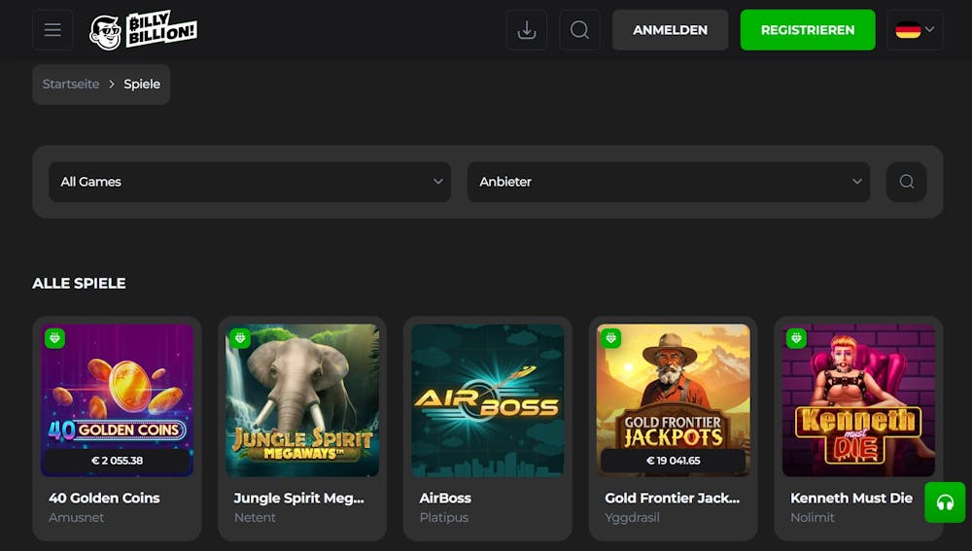Click the diamond badge on Jungle Spirit Megaways

pos(240,338)
